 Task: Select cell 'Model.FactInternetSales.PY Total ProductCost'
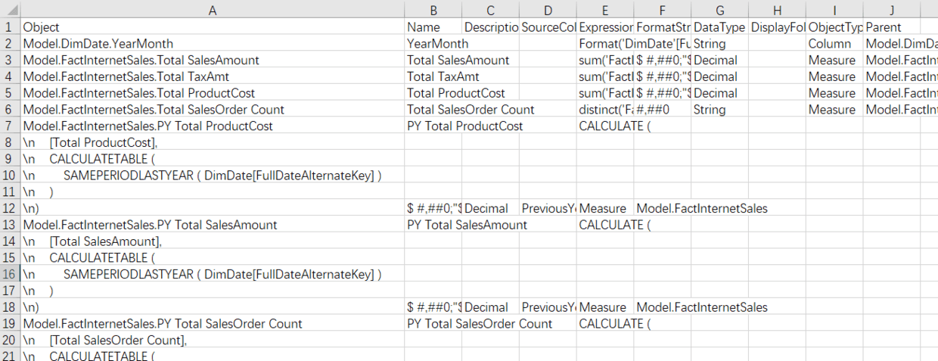[x=212, y=126]
